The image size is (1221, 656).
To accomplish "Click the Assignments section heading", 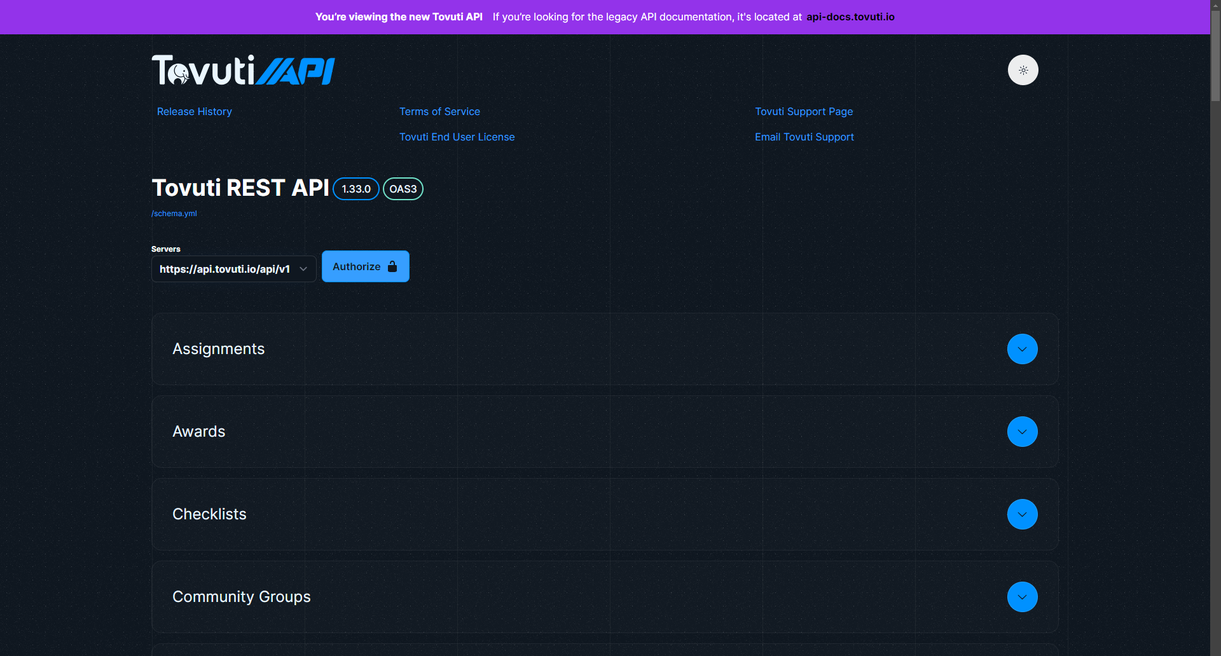I will (x=219, y=349).
